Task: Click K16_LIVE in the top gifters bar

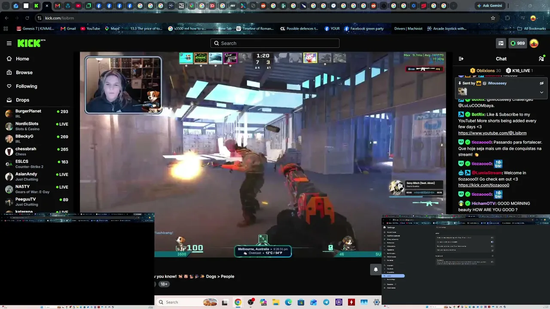Action: pyautogui.click(x=521, y=71)
